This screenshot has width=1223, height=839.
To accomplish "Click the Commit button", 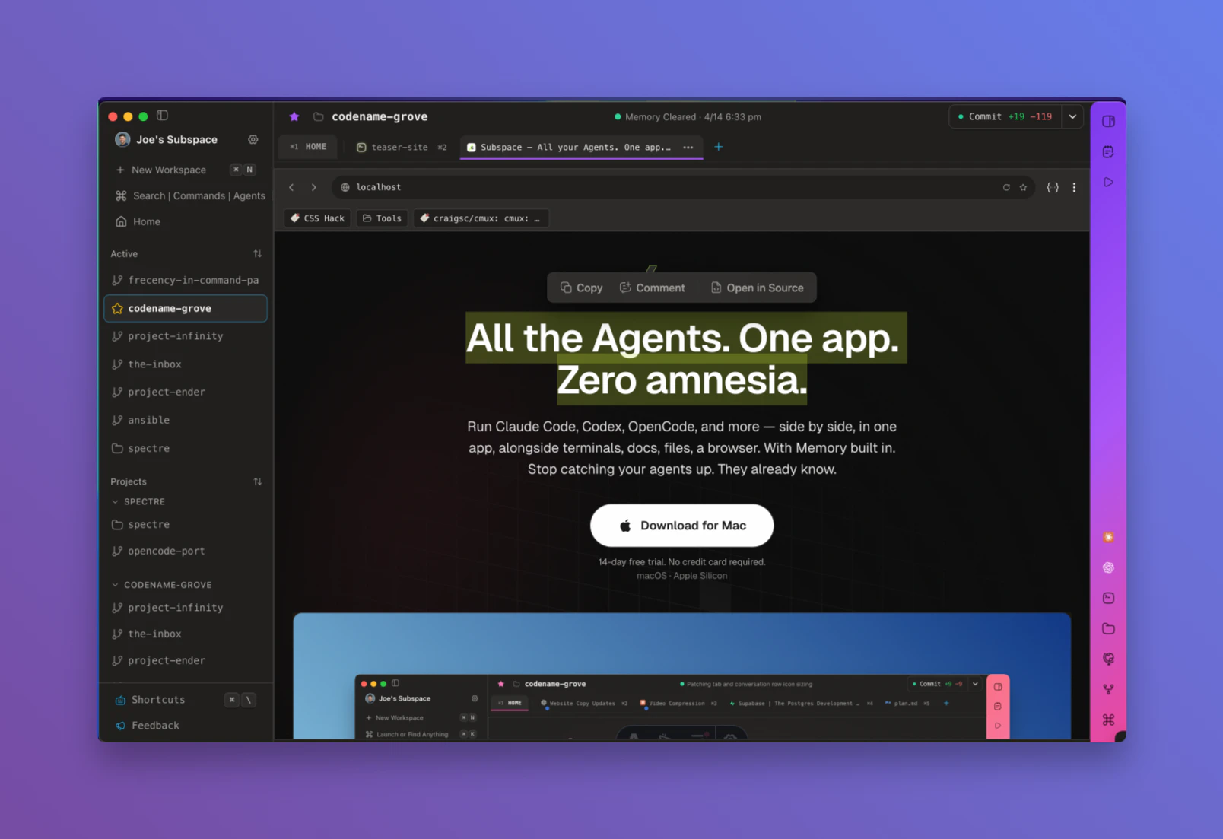I will [x=1005, y=116].
